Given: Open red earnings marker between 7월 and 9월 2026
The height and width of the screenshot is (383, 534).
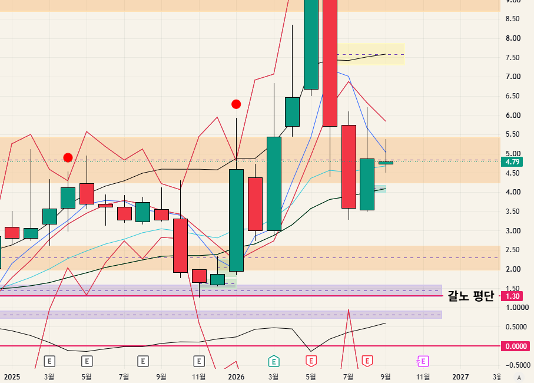Looking at the screenshot, I should click(x=367, y=361).
